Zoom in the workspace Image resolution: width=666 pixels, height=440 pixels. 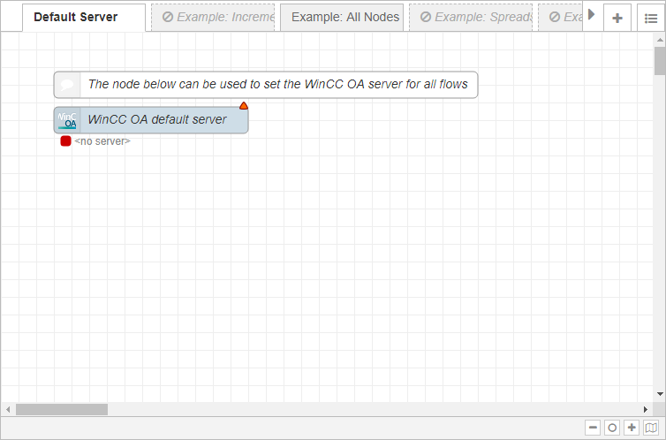click(632, 428)
